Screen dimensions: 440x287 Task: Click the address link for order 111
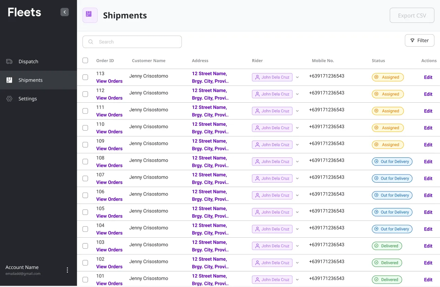click(210, 111)
